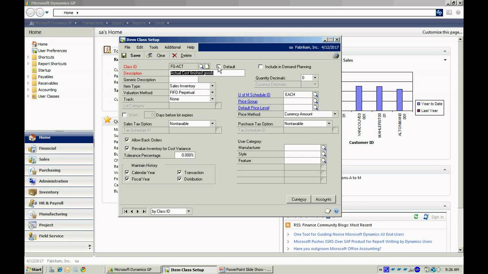Go to the first record browse button
Viewport: 488px width, 274px height.
coord(125,211)
